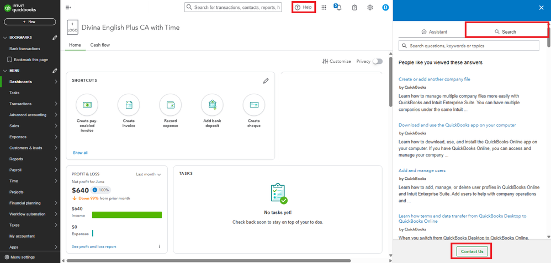Switch to the Search tab in help
The width and height of the screenshot is (551, 263).
(505, 31)
